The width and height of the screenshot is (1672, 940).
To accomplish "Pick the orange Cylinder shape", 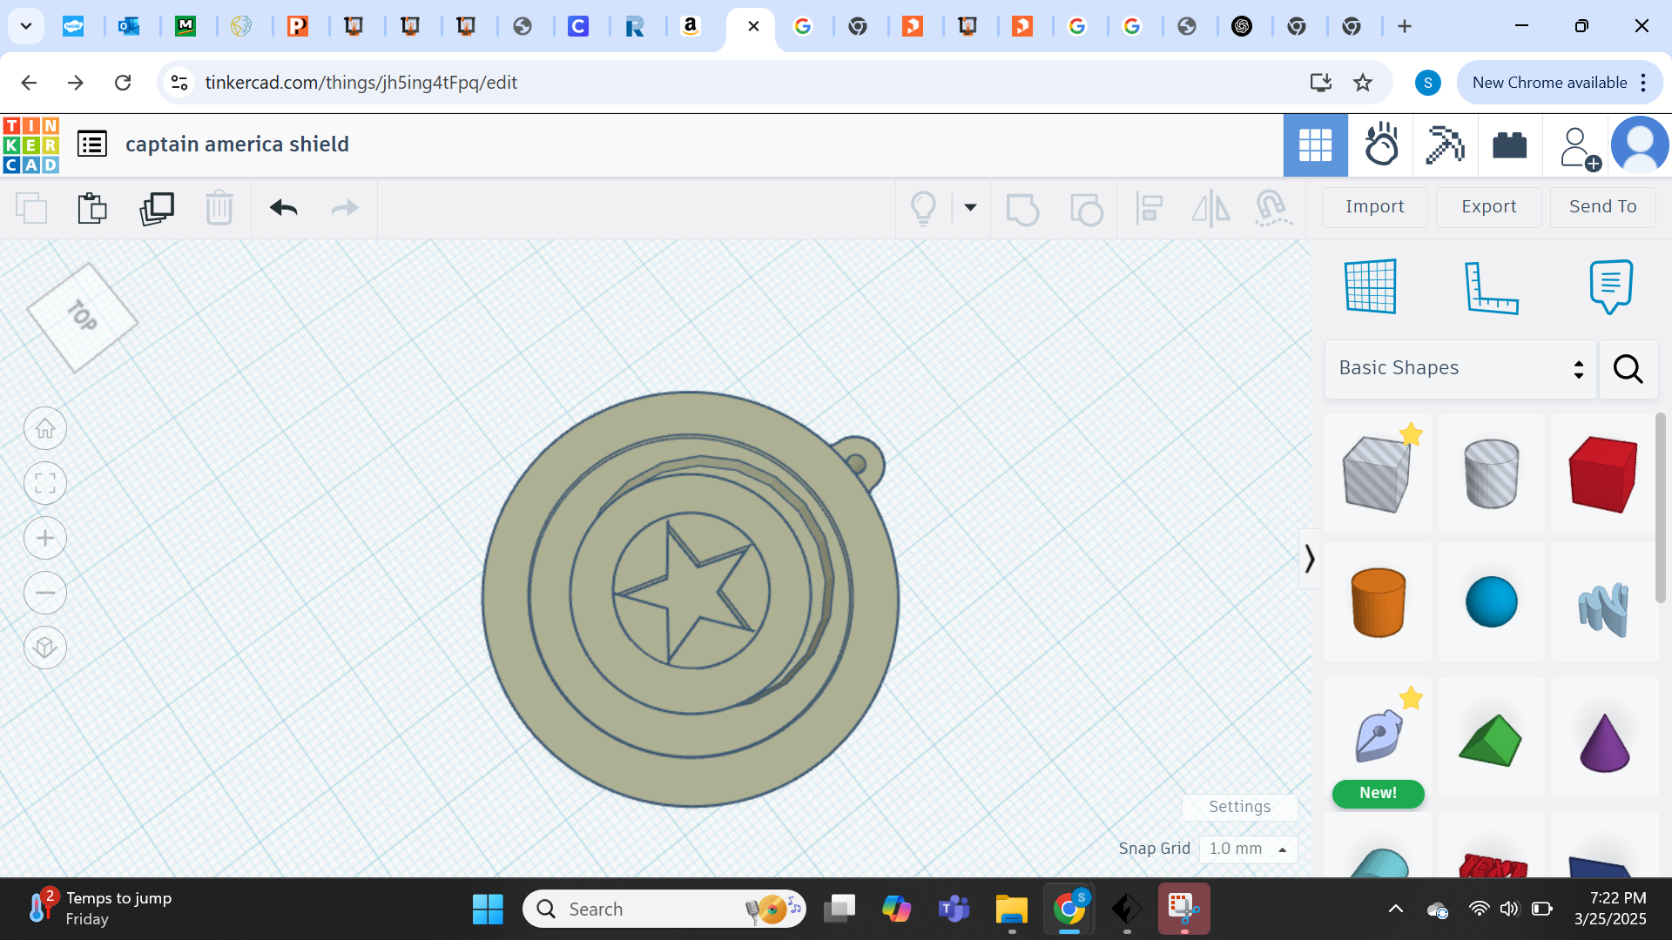I will pyautogui.click(x=1378, y=602).
